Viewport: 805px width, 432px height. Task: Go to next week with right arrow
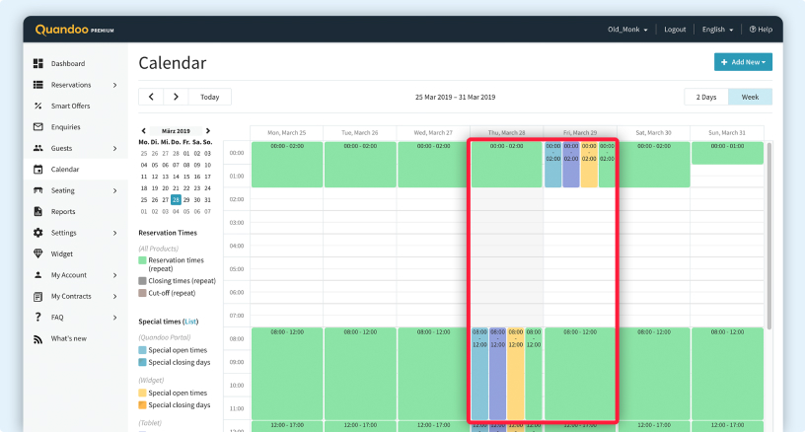point(176,97)
